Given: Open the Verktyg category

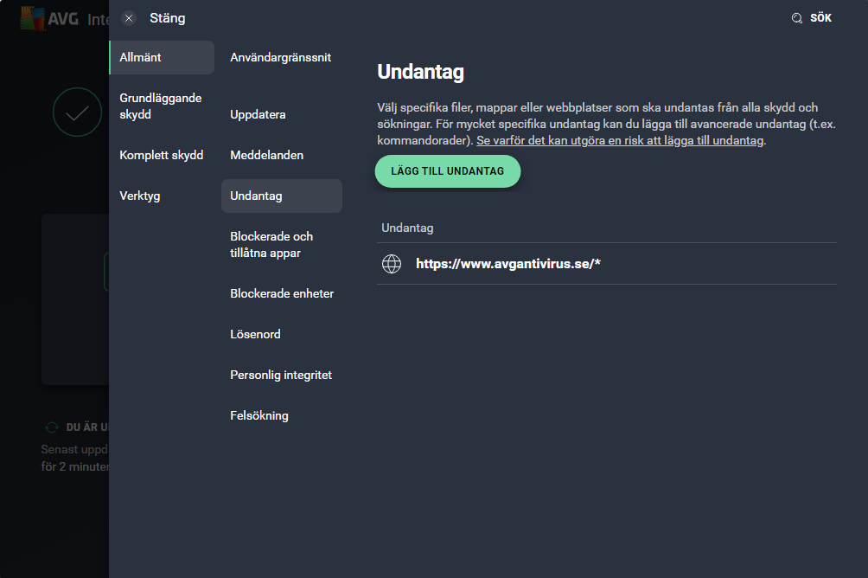Looking at the screenshot, I should 140,196.
